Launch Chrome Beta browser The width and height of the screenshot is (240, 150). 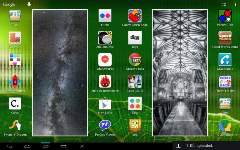pos(135,59)
